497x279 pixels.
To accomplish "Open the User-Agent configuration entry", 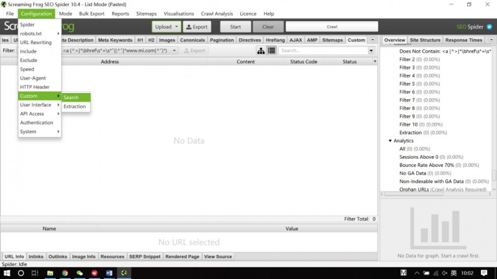I will coord(34,78).
